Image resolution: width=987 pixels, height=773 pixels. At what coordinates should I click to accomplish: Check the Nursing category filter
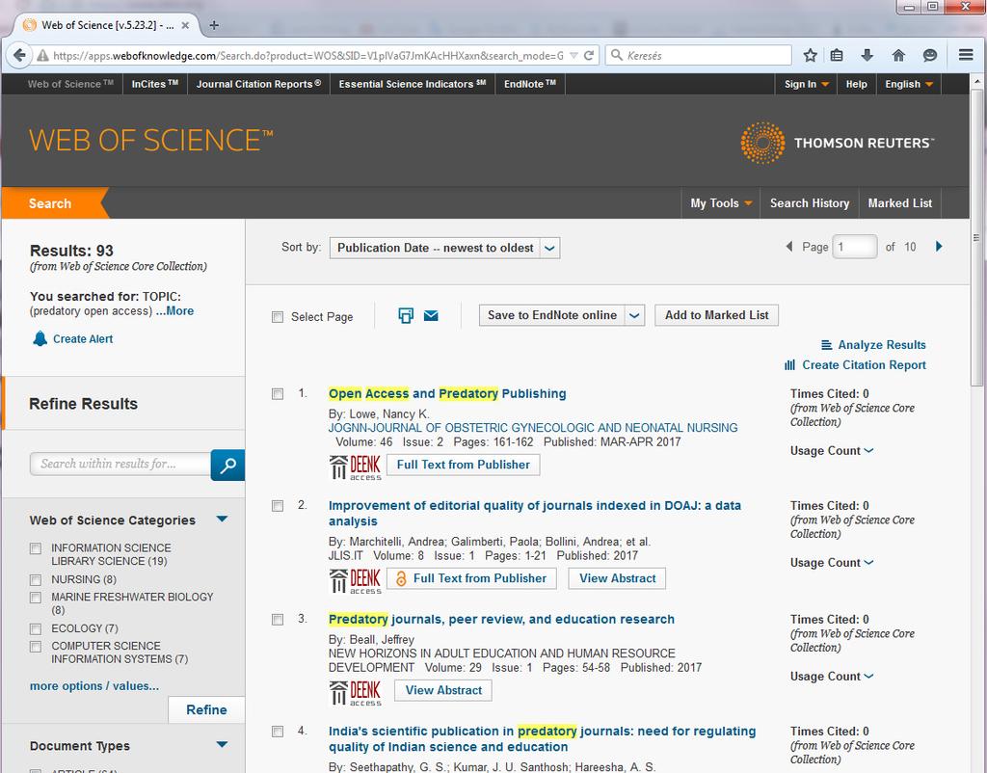(x=36, y=580)
